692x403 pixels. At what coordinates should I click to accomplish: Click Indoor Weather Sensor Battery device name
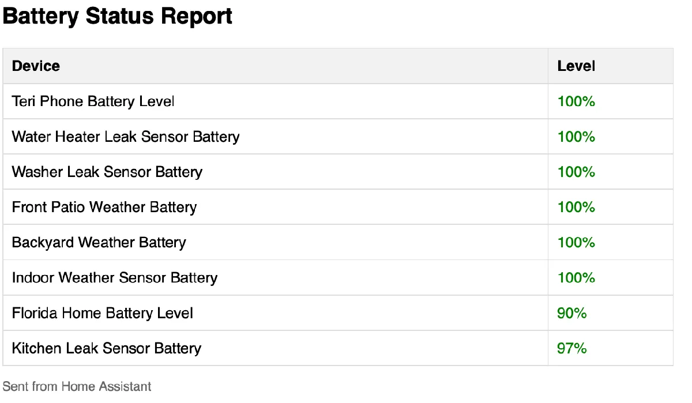tap(115, 278)
